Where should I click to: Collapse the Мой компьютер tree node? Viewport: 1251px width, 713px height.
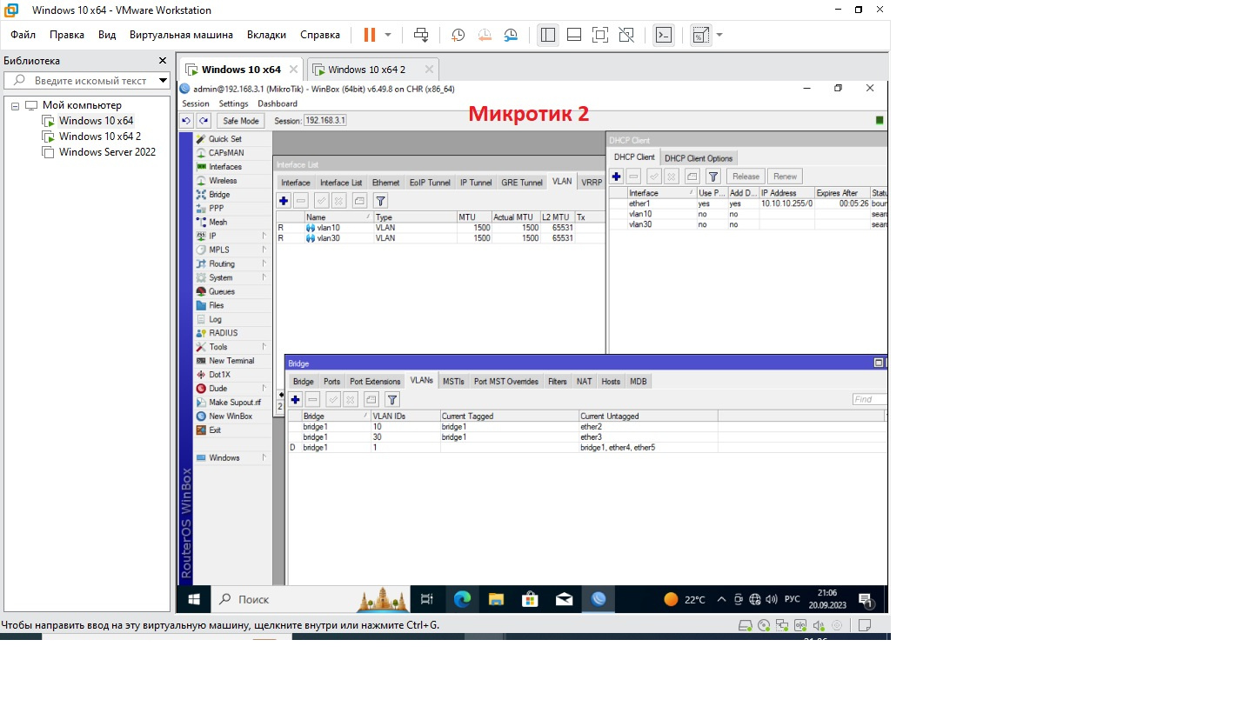[15, 105]
